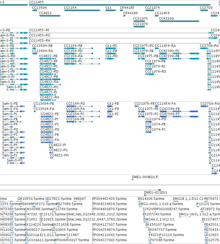This screenshot has width=220, height=244.
Task: Select EK156107.5prime entry
Action: pyautogui.click(x=160, y=224)
